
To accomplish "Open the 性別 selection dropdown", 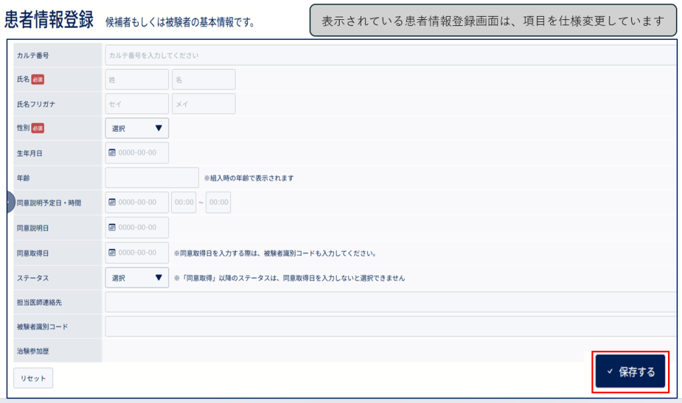I will (x=137, y=128).
